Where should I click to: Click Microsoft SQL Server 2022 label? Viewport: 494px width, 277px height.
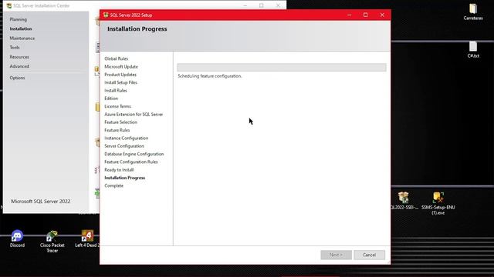pyautogui.click(x=41, y=202)
